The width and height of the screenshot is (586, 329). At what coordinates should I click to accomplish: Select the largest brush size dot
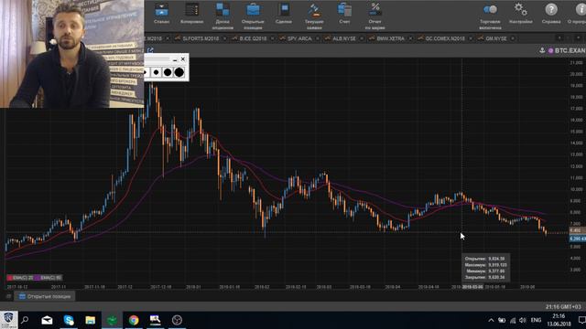coord(179,72)
